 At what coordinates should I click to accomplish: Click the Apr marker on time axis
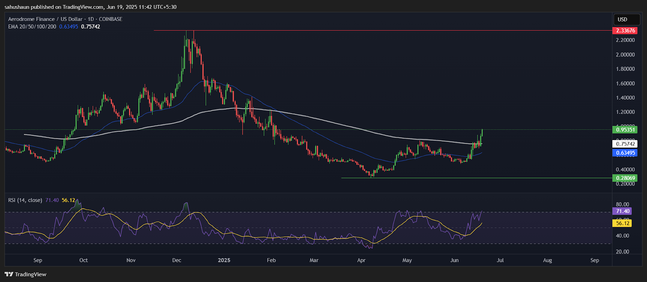361,260
